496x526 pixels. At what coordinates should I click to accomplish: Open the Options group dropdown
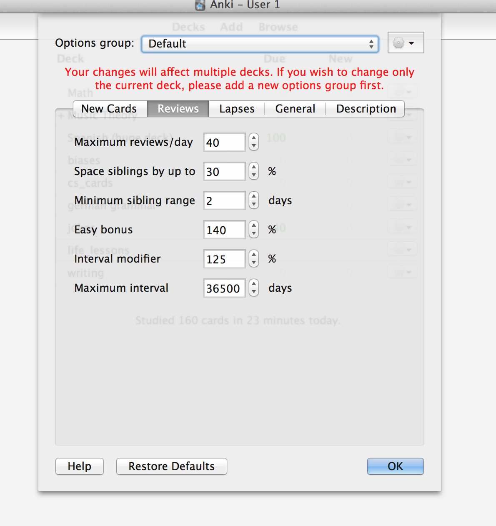[x=259, y=44]
